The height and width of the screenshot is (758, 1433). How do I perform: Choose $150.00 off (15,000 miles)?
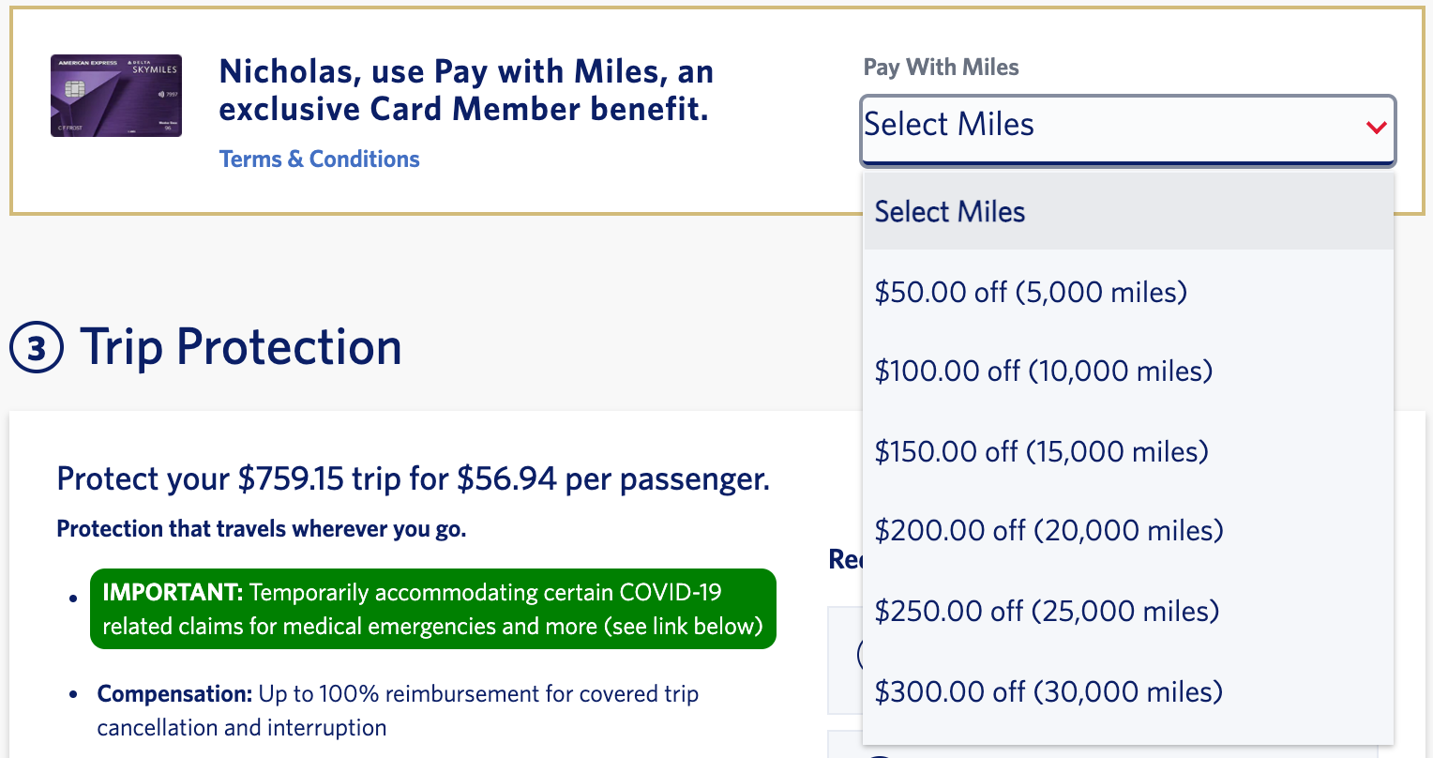pos(1041,451)
